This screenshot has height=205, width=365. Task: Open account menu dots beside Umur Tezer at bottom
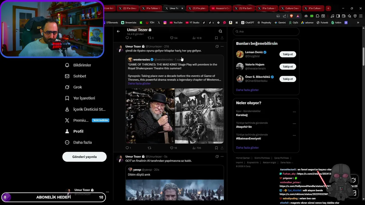tap(108, 192)
